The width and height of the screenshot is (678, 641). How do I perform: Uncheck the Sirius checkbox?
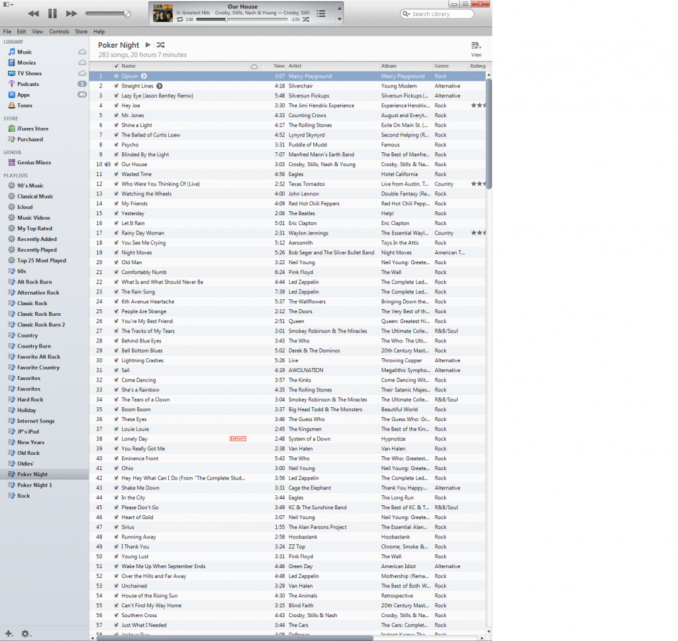[117, 527]
